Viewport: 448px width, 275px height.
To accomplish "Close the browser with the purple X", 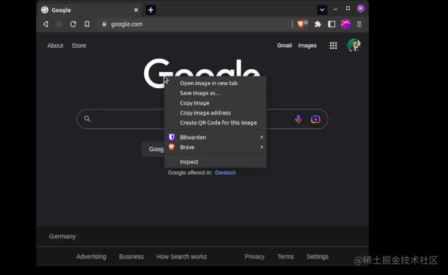I will pyautogui.click(x=361, y=9).
